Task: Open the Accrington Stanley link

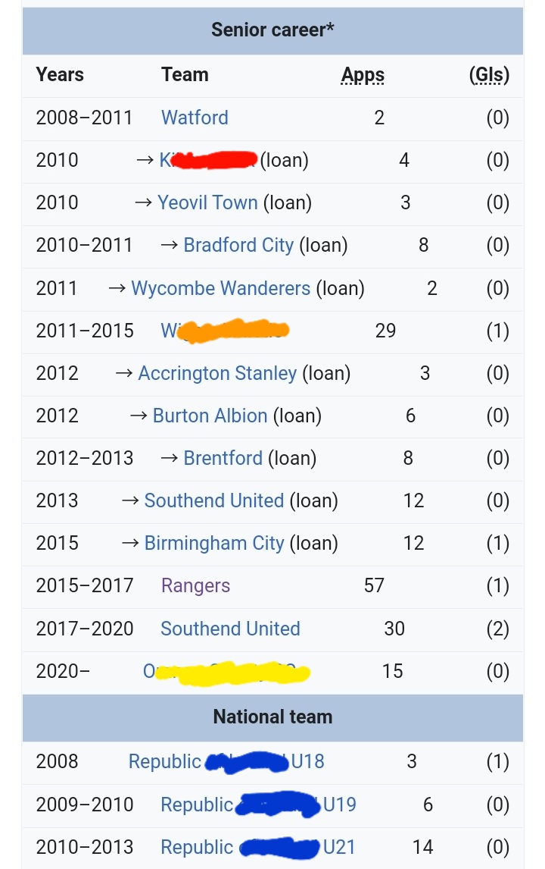Action: (217, 373)
